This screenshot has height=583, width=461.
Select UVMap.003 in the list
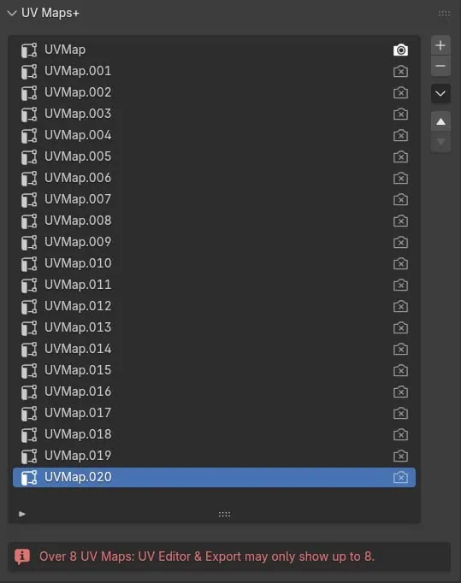click(214, 114)
